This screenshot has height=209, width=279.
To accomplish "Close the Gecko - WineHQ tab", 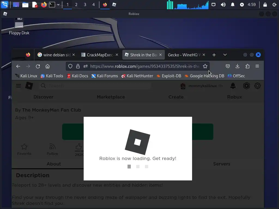I will (x=204, y=55).
